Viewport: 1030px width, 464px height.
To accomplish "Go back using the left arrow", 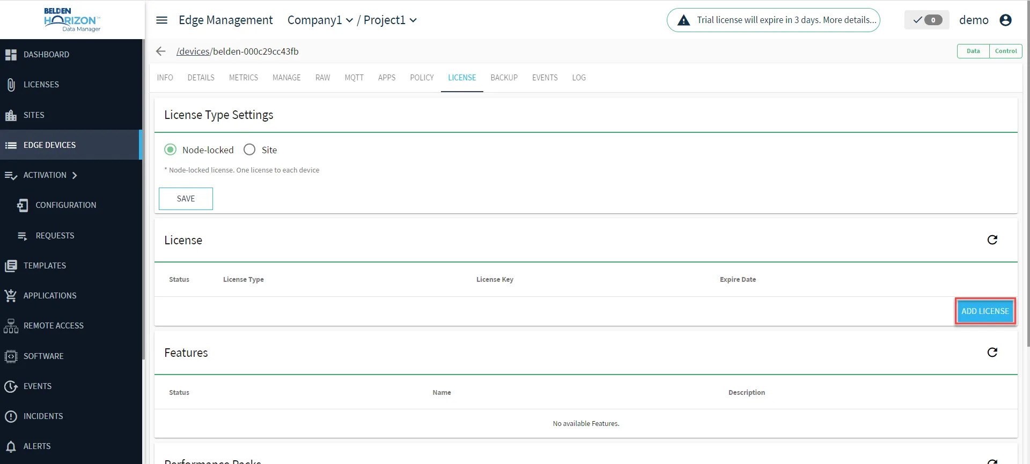I will pyautogui.click(x=160, y=51).
